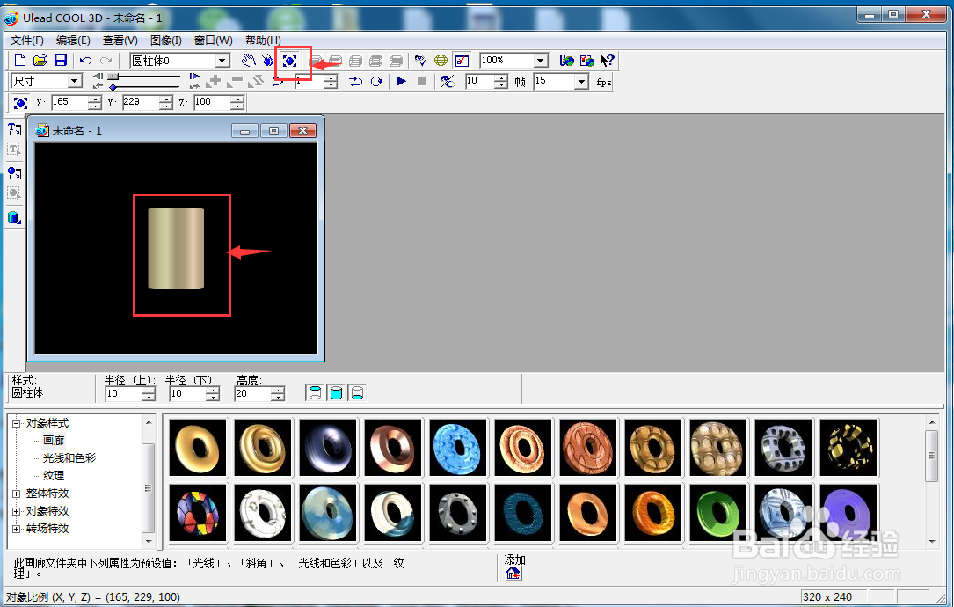Select the third cylinder cap style button
The image size is (954, 607).
[357, 392]
